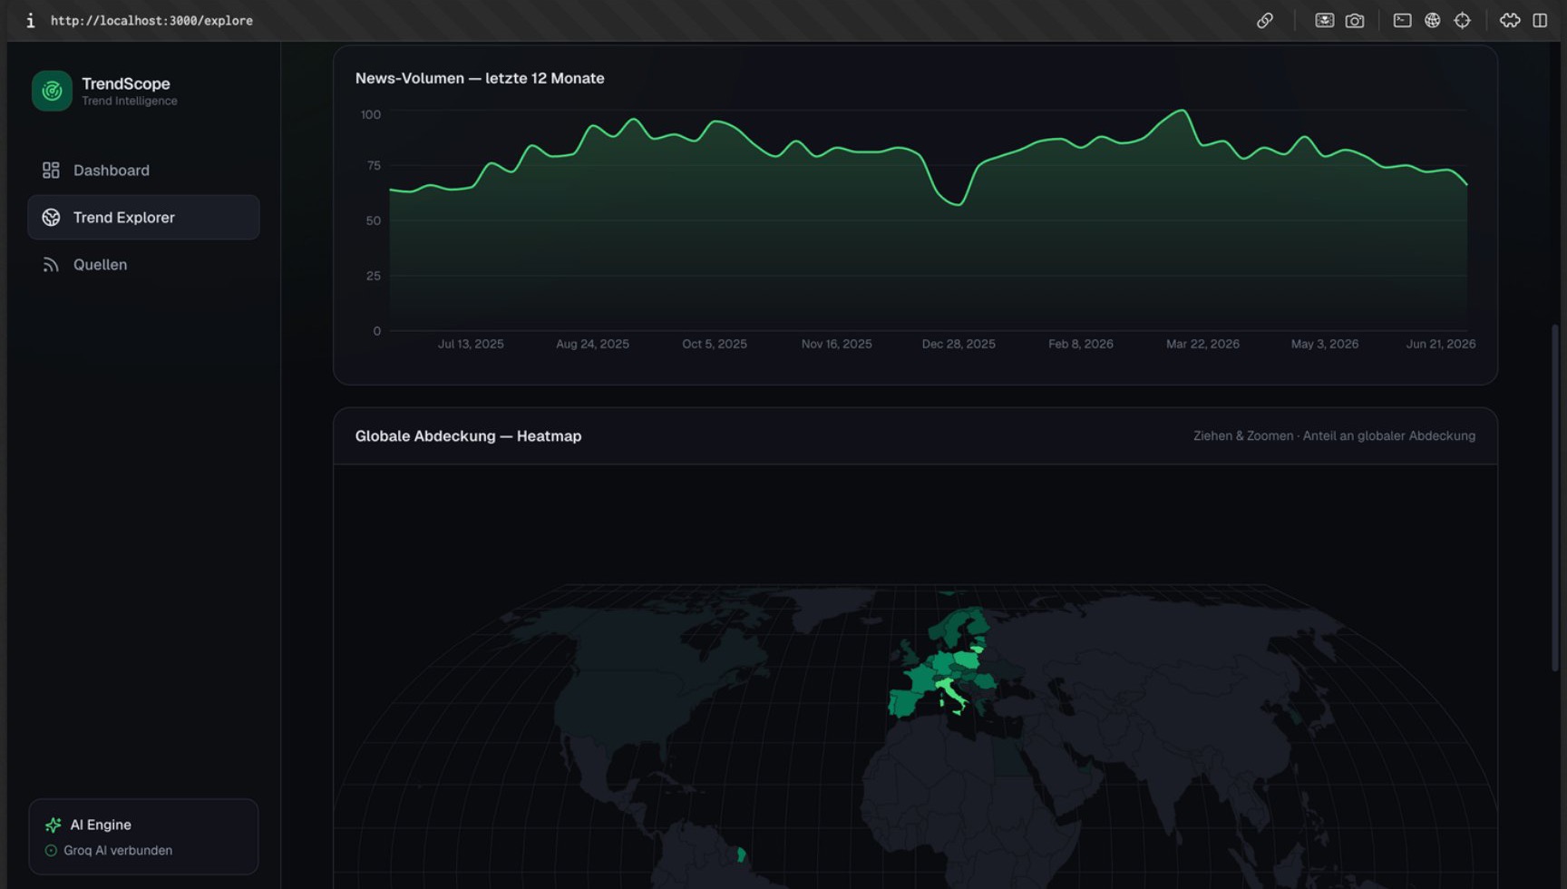Click the Mar 22, 2026 peak on the chart
The image size is (1567, 889).
[x=1182, y=111]
